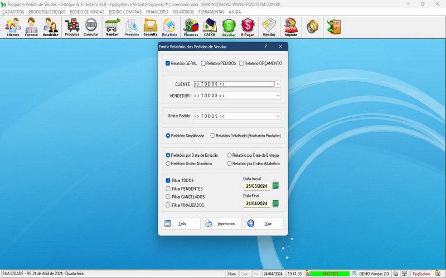This screenshot has height=278, width=446.
Task: Open the Produtos toolbar icon
Action: pyautogui.click(x=72, y=27)
